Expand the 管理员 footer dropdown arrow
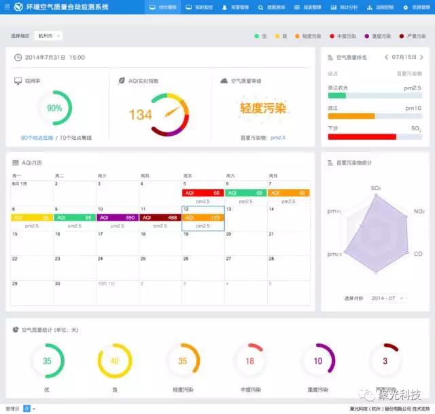The image size is (435, 414). pos(34,409)
